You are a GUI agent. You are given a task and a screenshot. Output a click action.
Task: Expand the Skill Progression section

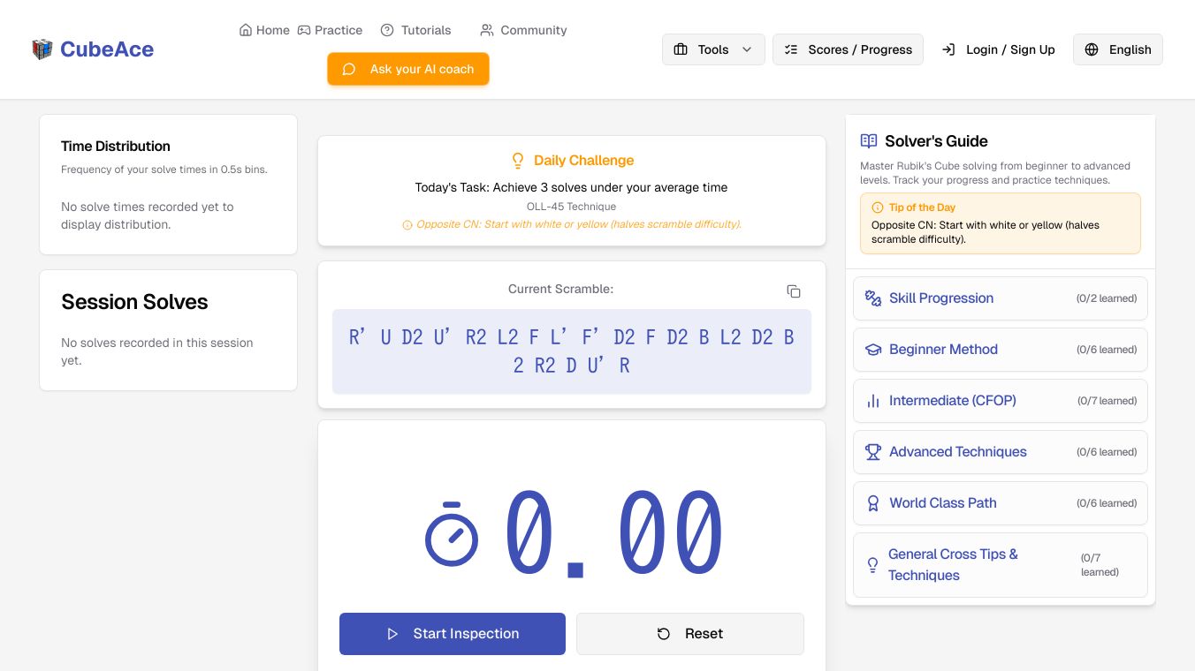(x=1000, y=298)
